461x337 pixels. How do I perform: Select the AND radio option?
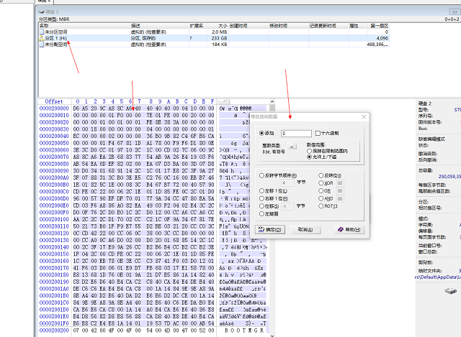point(321,198)
